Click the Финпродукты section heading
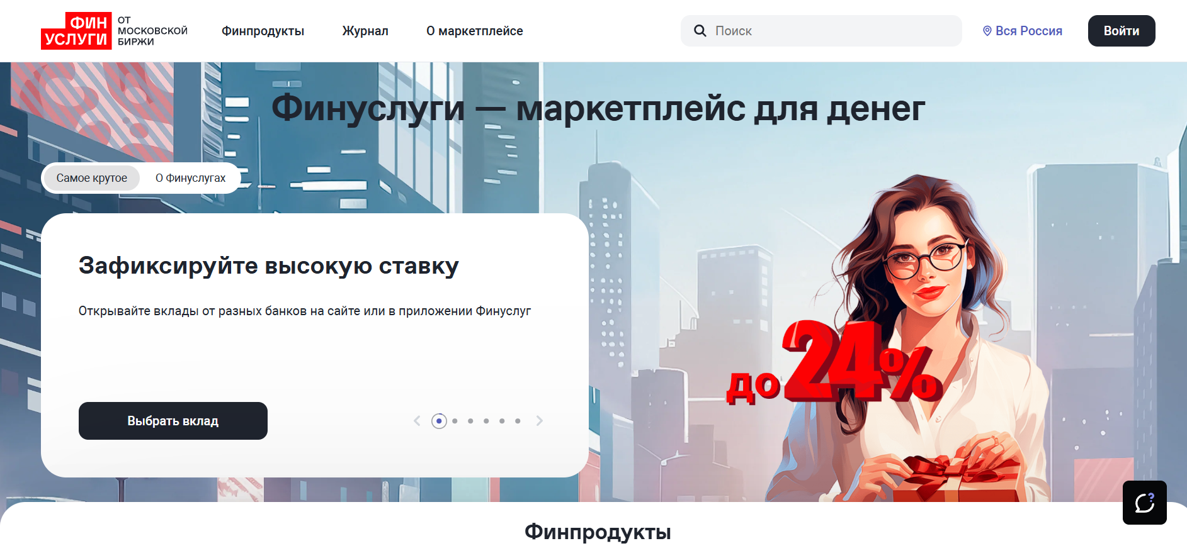This screenshot has width=1187, height=558. [x=598, y=532]
